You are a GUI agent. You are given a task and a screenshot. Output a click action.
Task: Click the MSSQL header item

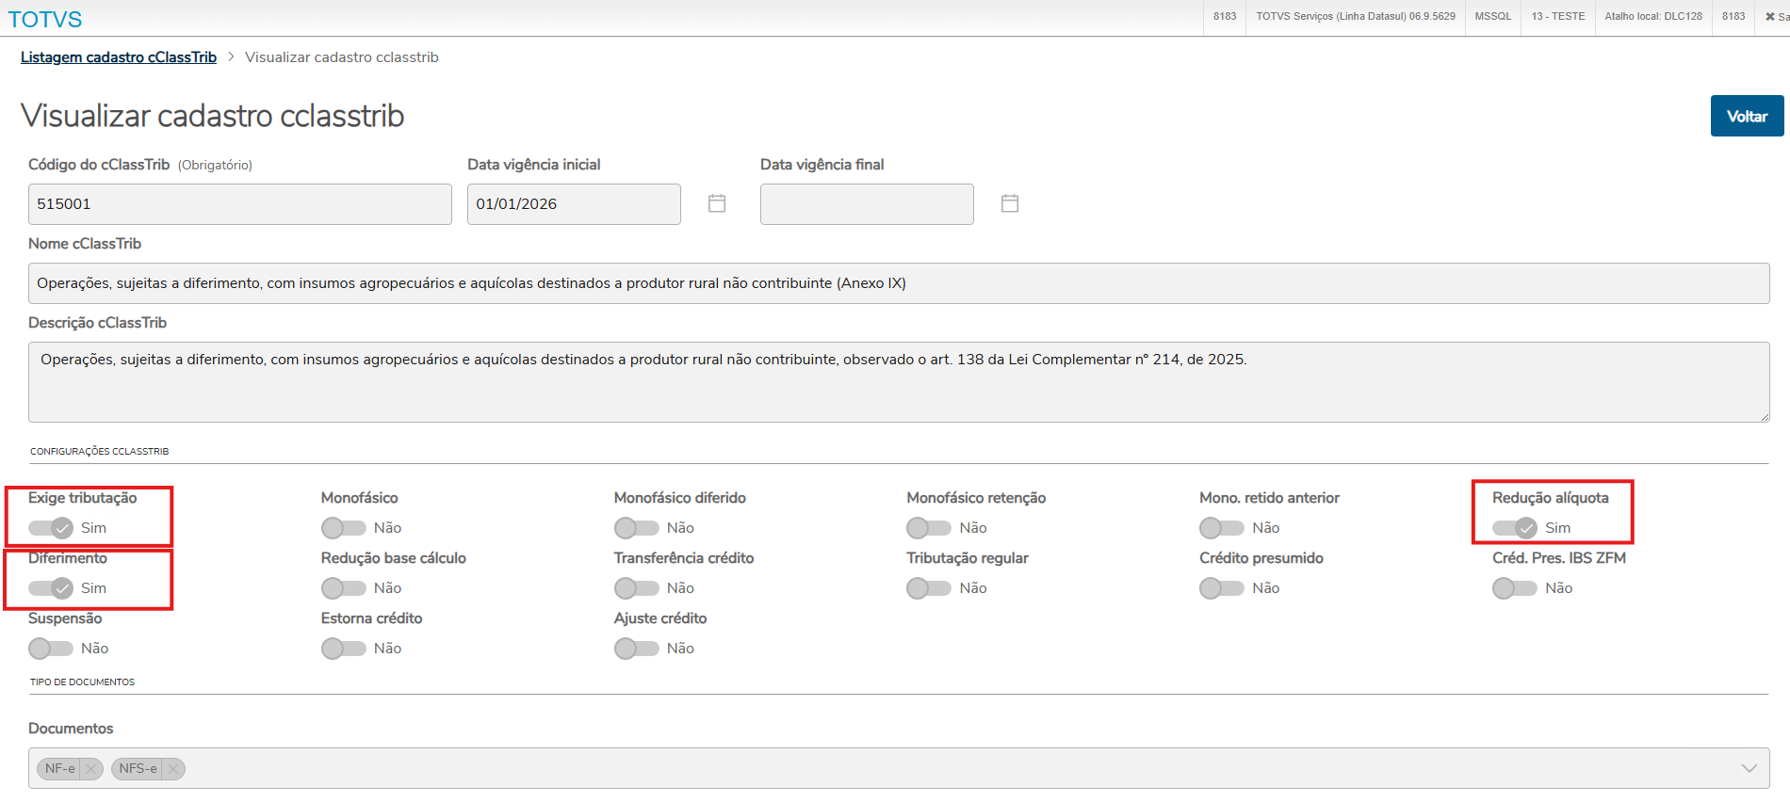(1493, 17)
